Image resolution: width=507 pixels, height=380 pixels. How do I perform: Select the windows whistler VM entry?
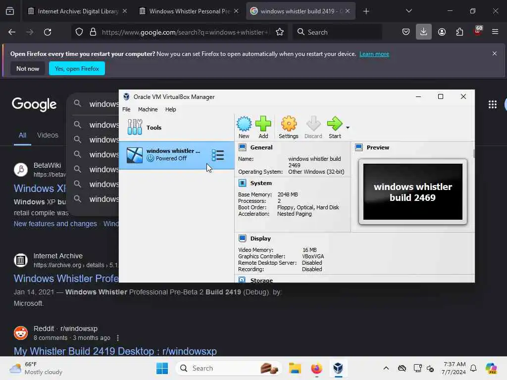coord(177,155)
